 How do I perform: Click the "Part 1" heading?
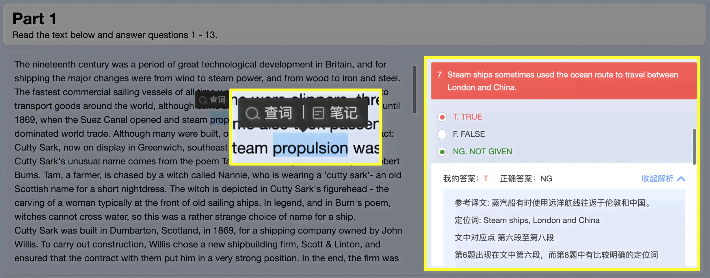[x=34, y=19]
